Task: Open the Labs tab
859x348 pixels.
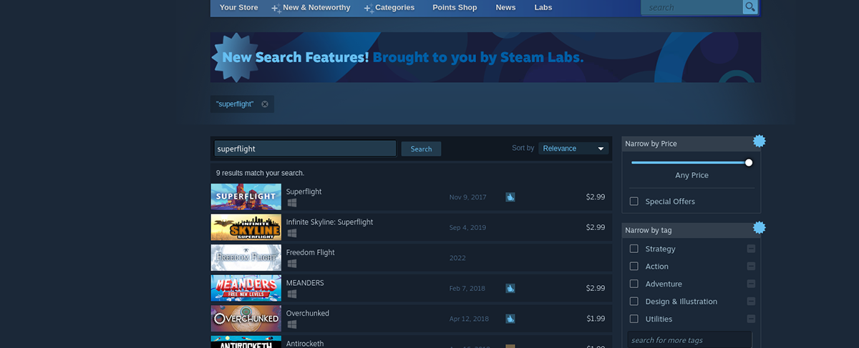Action: pos(543,8)
